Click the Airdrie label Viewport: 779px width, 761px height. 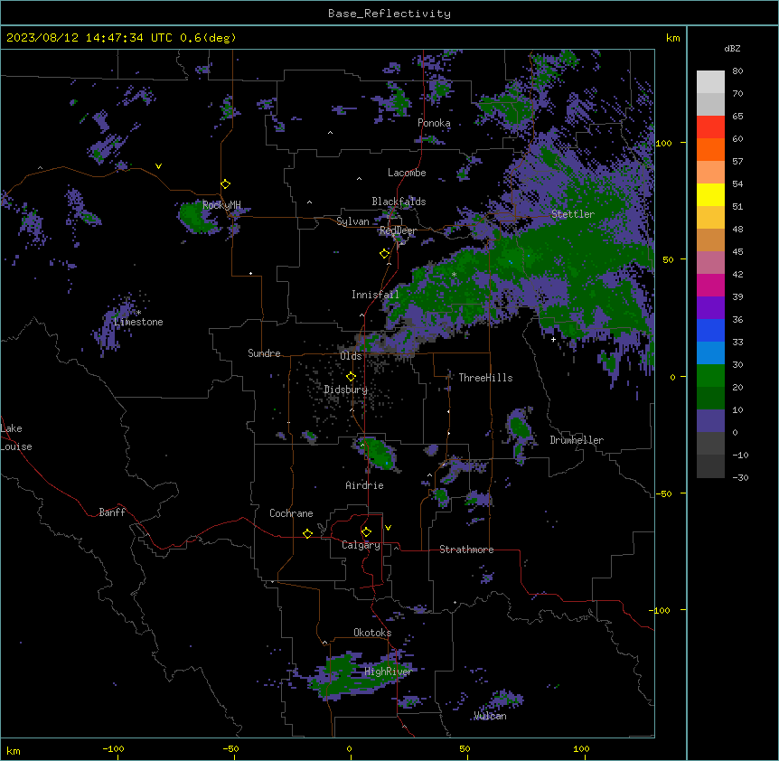pos(365,485)
